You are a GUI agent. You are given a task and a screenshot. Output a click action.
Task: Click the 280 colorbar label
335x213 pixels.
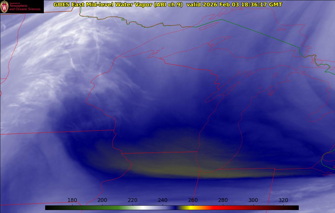[223, 200]
